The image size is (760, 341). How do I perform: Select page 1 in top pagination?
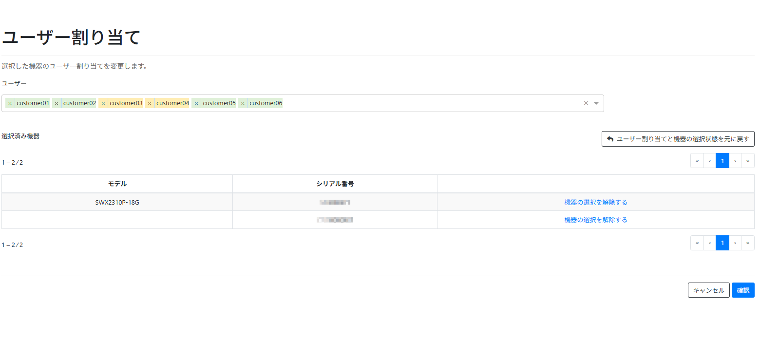pyautogui.click(x=722, y=161)
